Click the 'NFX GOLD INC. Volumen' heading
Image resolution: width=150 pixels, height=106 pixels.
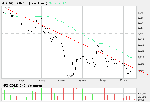(22, 86)
